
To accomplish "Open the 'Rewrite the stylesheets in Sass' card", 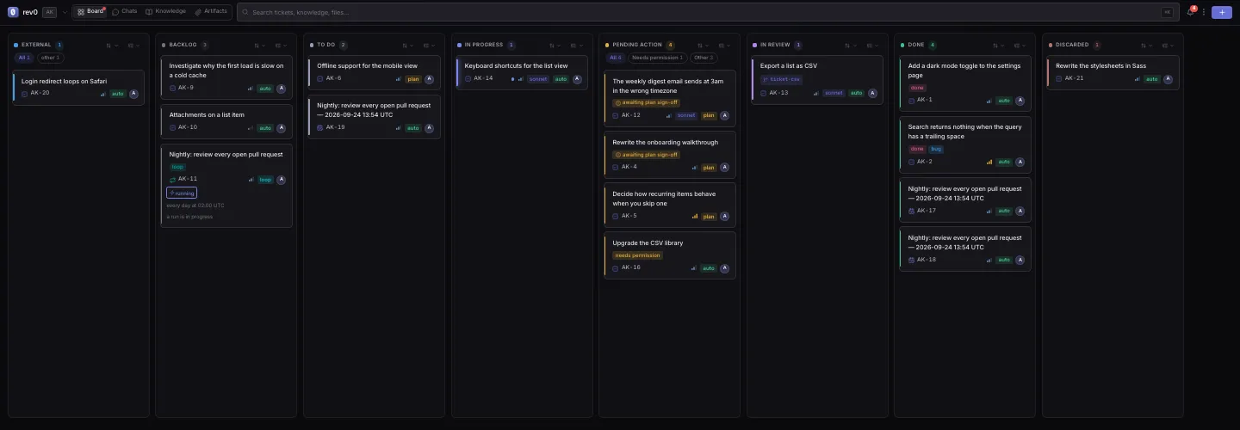I will pyautogui.click(x=1113, y=73).
